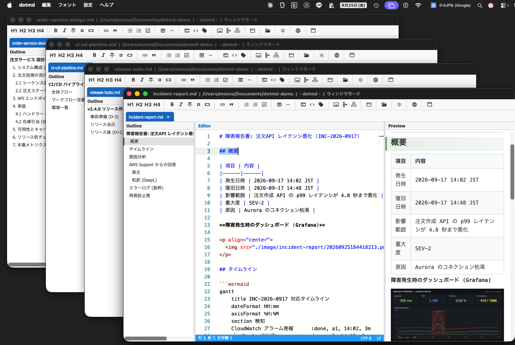This screenshot has width=515, height=345.
Task: Click UTF-8 encoding in status bar
Action: click(x=366, y=338)
